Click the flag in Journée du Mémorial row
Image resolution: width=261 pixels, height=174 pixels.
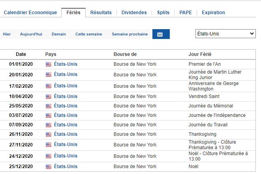pyautogui.click(x=49, y=106)
